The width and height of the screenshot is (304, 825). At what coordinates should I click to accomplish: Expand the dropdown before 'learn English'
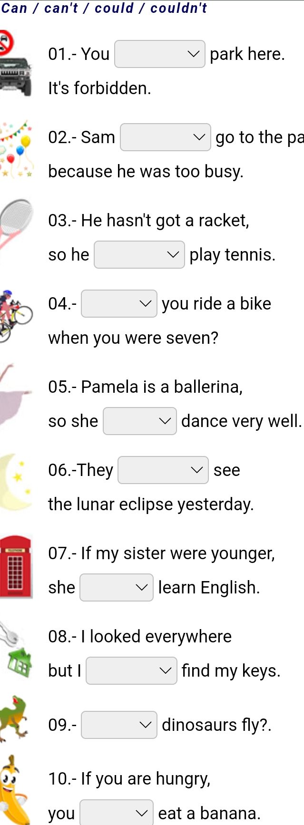(x=117, y=588)
